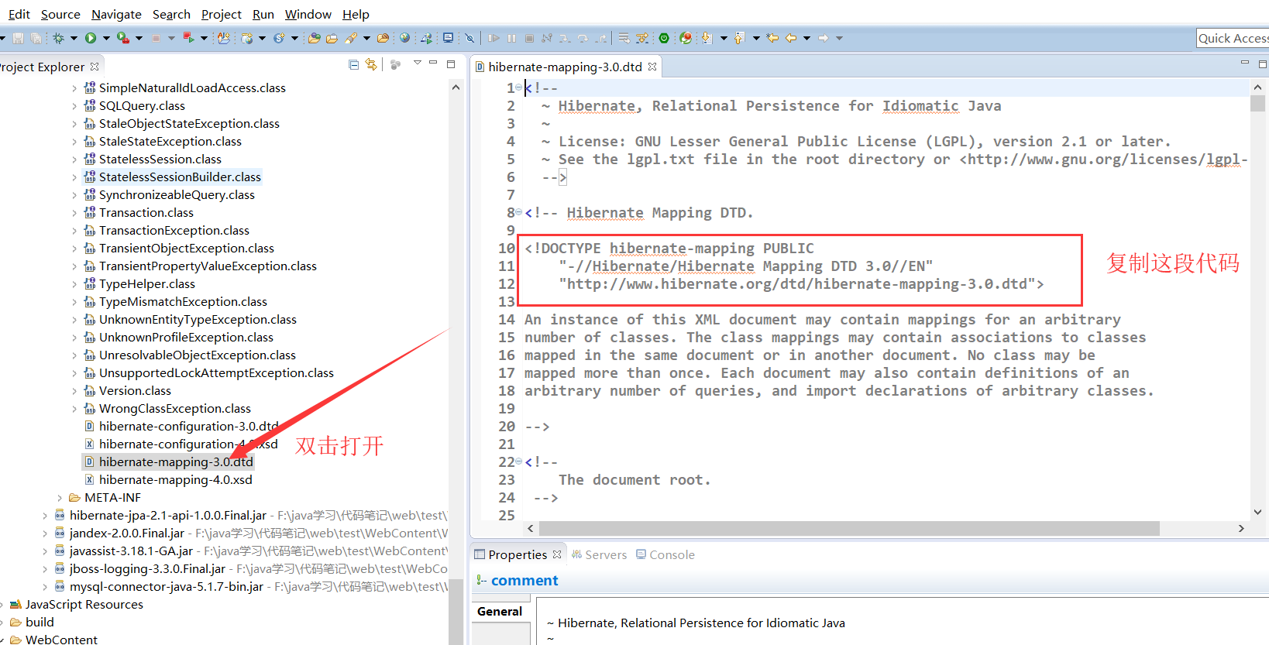Viewport: 1269px width, 645px height.
Task: Run the project with green play icon
Action: 91,38
